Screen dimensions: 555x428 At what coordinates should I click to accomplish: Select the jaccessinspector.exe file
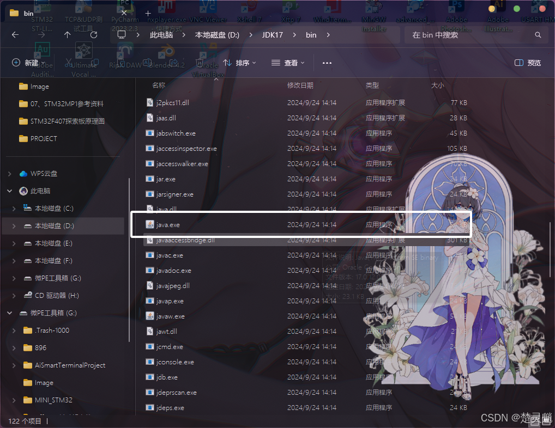(x=306, y=149)
